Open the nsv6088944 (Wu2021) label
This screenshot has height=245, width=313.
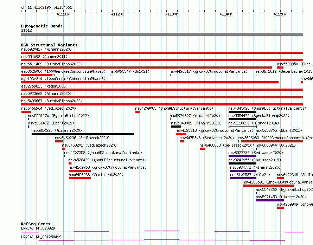click(276, 145)
